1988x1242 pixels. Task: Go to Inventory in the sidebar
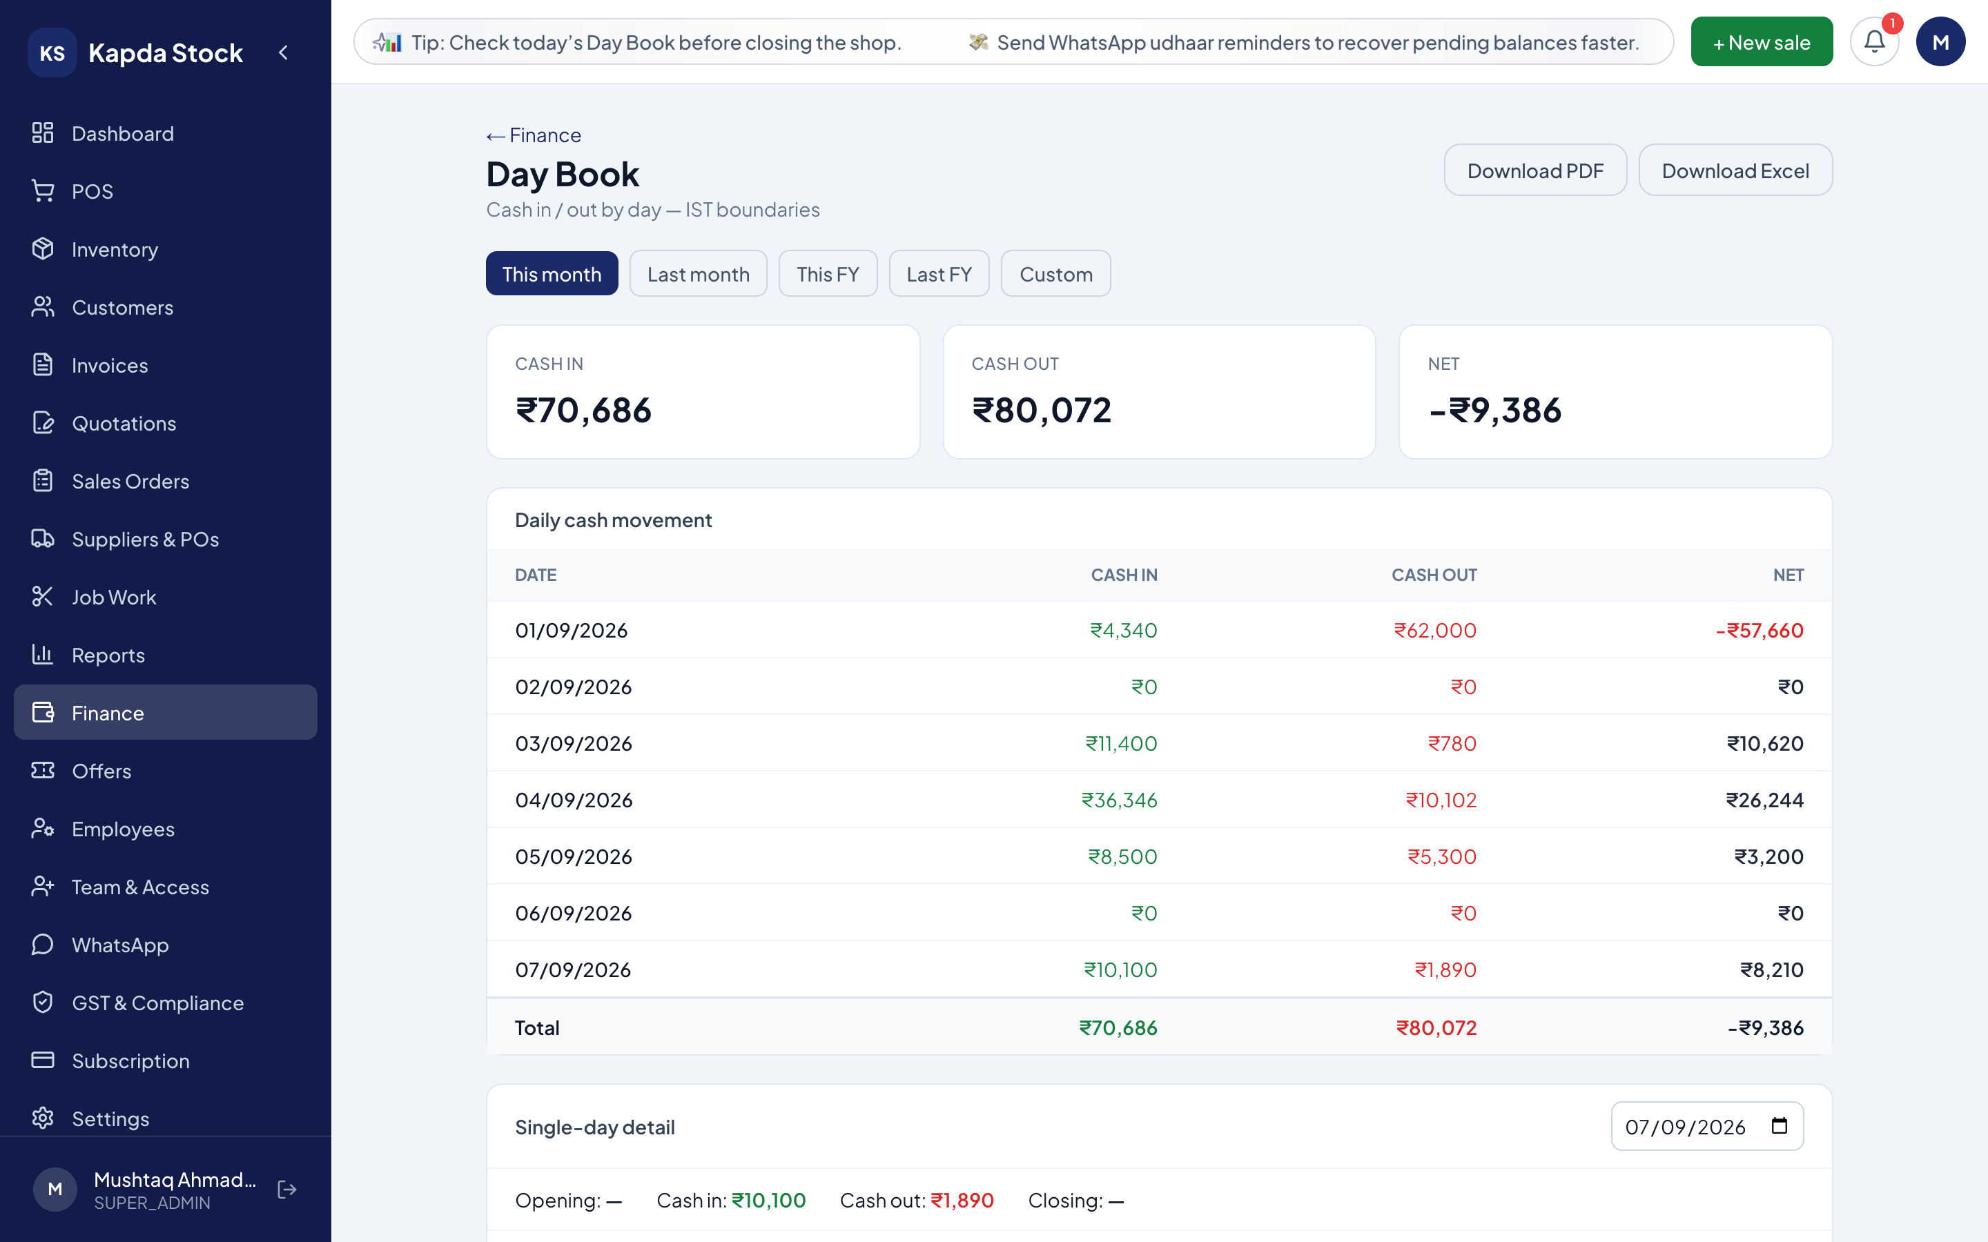pos(165,249)
